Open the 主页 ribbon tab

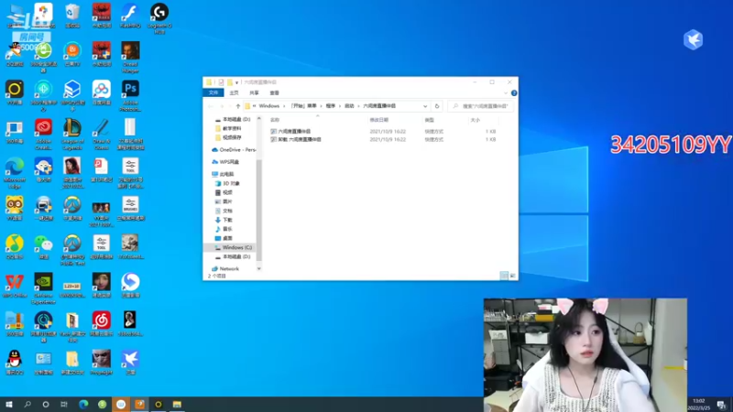coord(234,93)
